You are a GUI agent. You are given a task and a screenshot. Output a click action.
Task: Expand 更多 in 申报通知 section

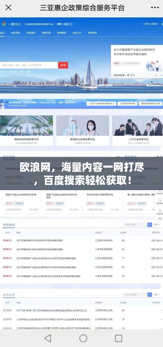point(157,225)
